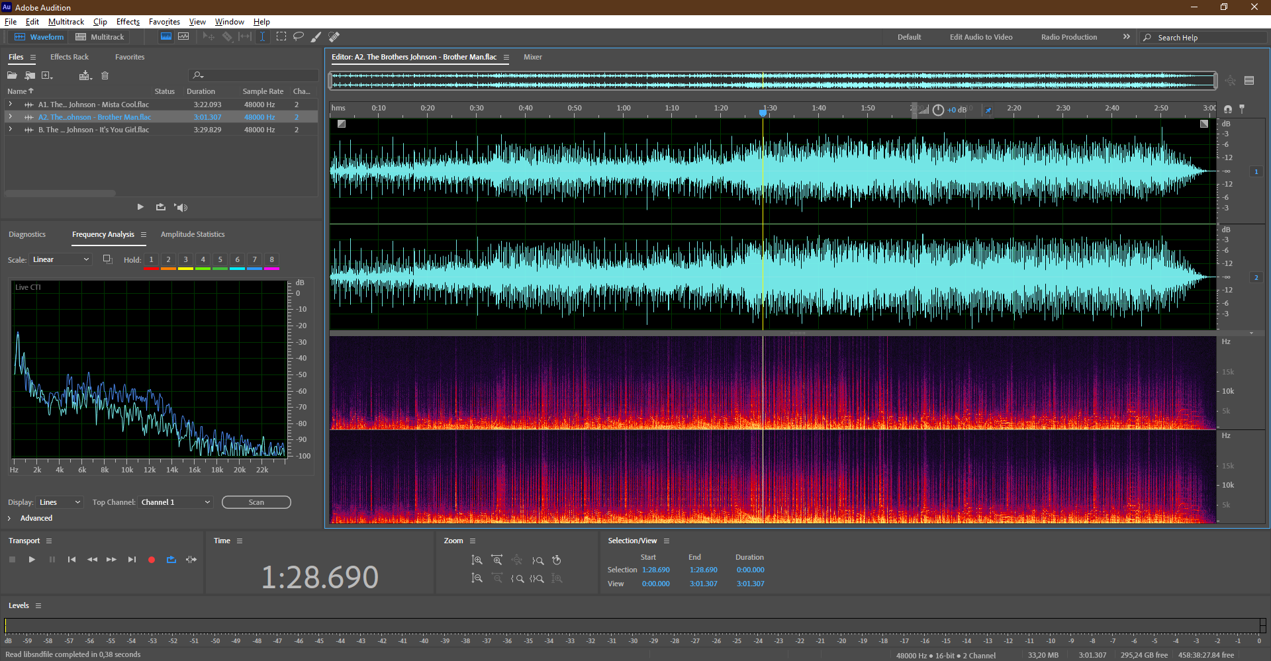Toggle Hold button 1 in Frequency Analysis

[151, 260]
